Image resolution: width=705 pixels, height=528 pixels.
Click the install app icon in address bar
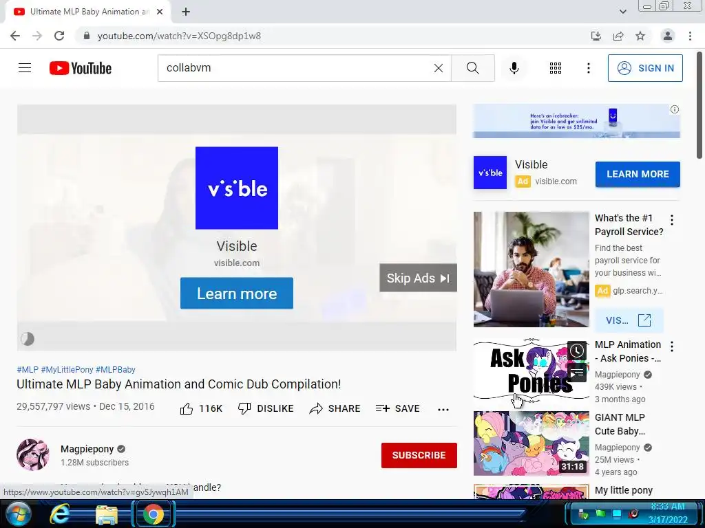pyautogui.click(x=596, y=36)
